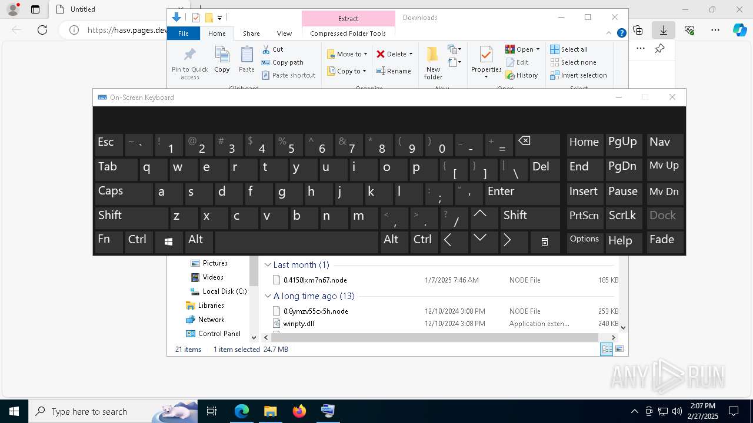Click the Help key on keyboard

[x=624, y=242]
